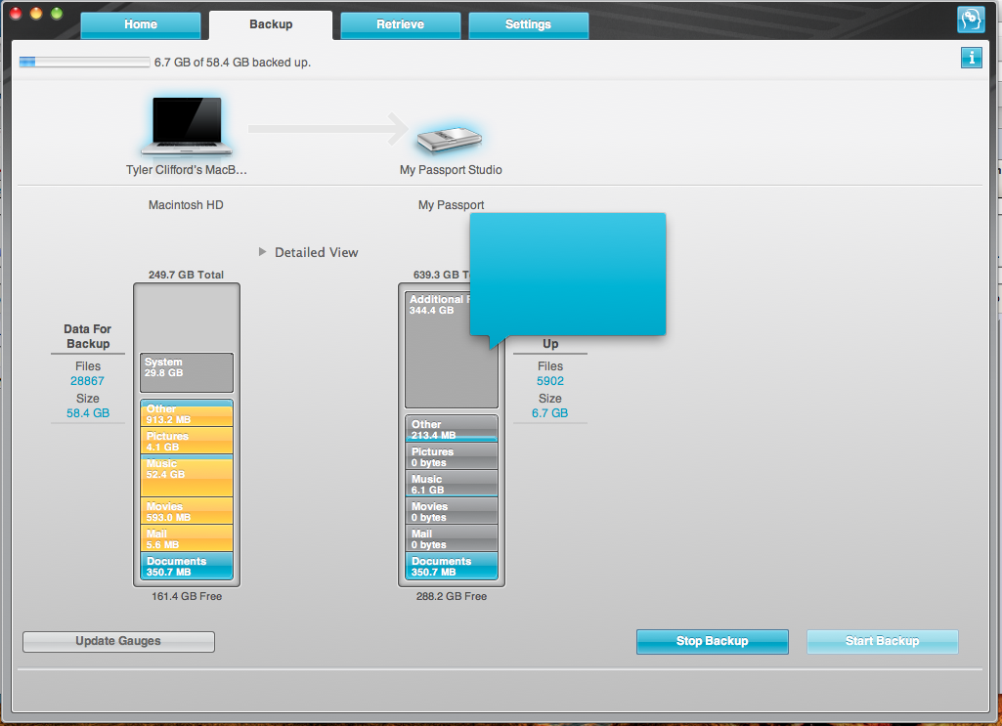
Task: Select the Backup tab
Action: [271, 24]
